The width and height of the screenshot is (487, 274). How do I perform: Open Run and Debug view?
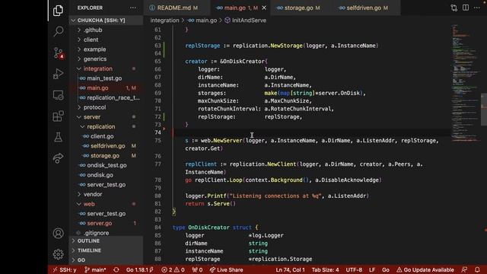tap(58, 74)
